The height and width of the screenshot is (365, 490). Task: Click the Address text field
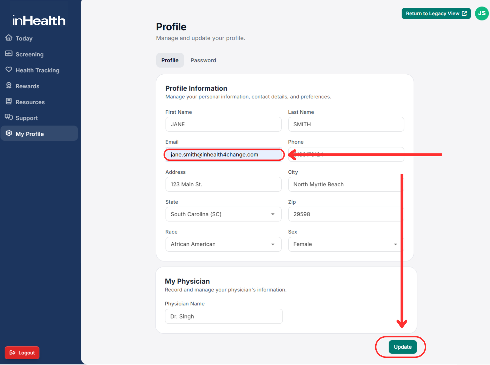223,184
